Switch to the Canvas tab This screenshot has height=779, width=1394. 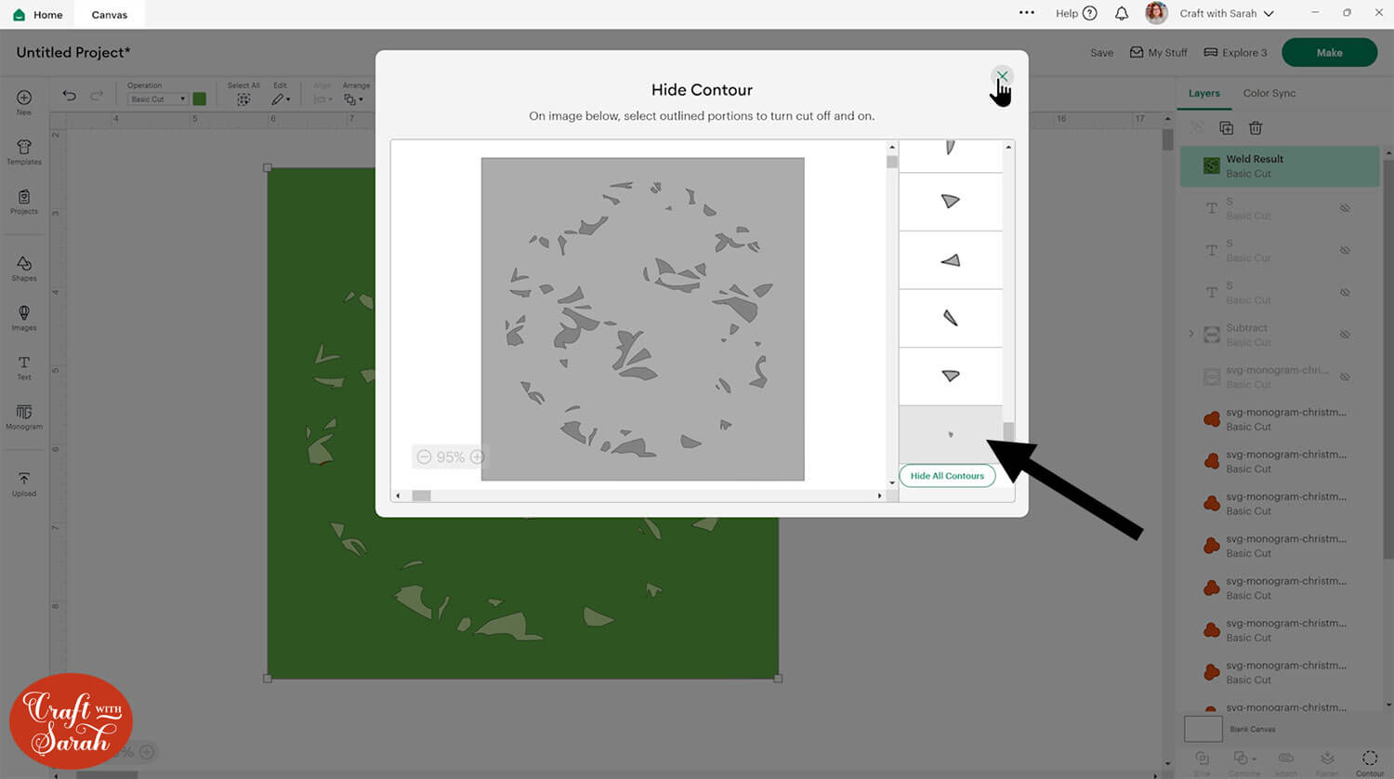[x=110, y=15]
